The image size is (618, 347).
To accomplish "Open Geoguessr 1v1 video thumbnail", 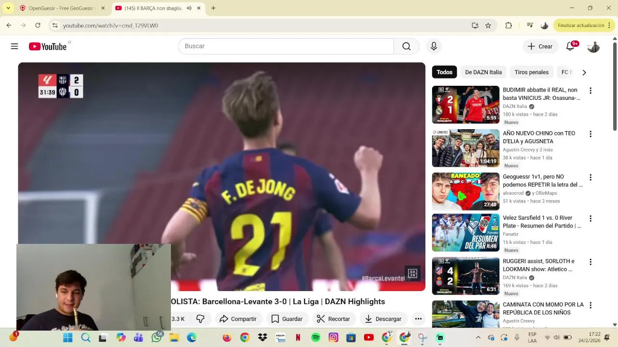I will coord(465,191).
